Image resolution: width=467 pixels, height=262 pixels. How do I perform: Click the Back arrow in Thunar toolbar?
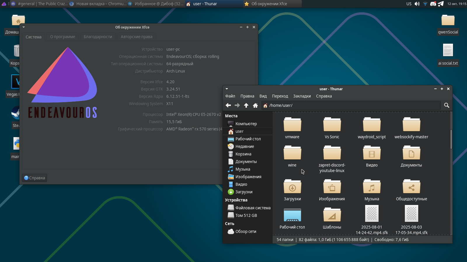(x=228, y=105)
